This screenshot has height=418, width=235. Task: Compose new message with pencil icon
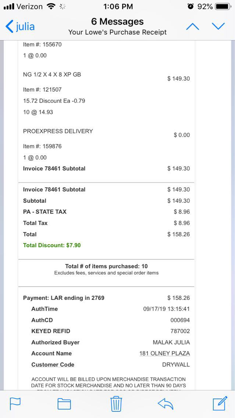point(220,403)
